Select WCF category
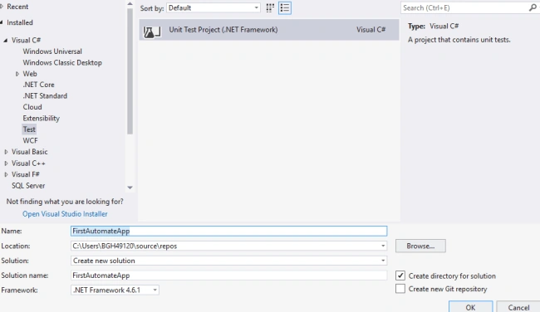This screenshot has width=540, height=312. pos(30,140)
